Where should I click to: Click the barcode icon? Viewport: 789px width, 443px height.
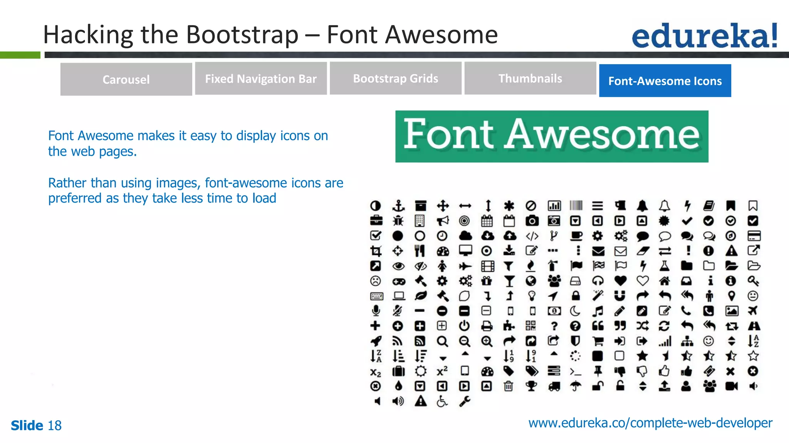click(x=576, y=206)
